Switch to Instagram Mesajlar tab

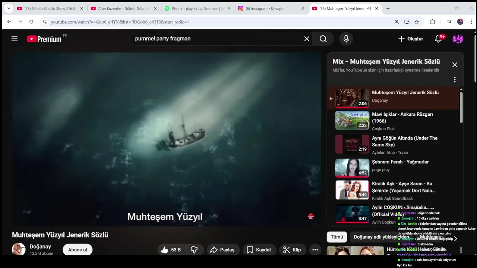[x=271, y=9]
